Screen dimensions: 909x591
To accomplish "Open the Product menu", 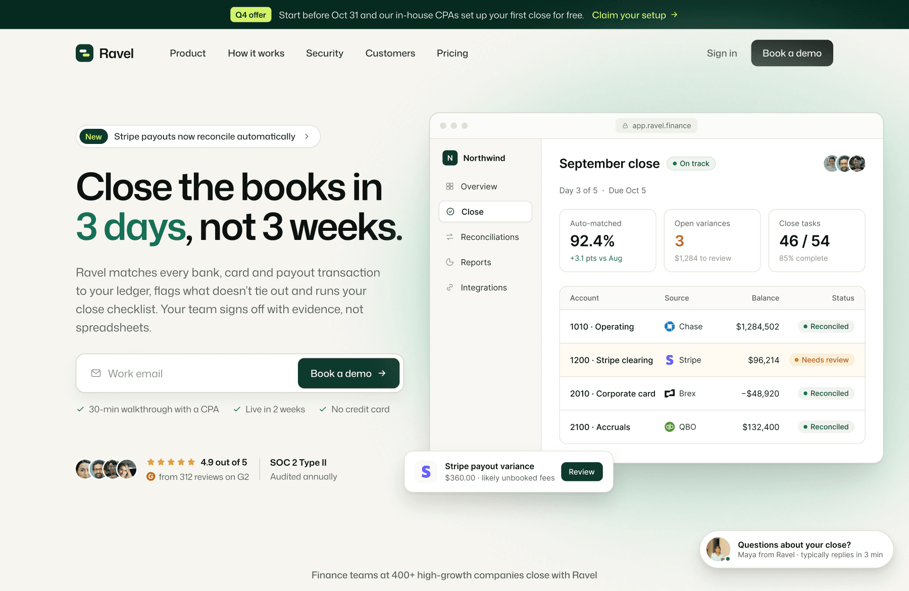I will coord(188,53).
